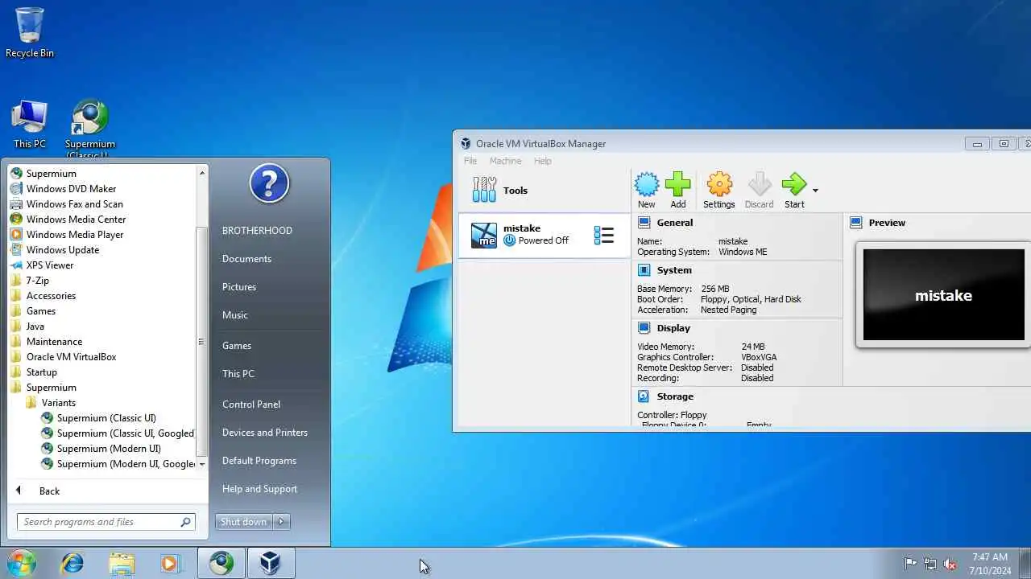Click the mistake preview thumbnail
The height and width of the screenshot is (579, 1031).
tap(943, 294)
